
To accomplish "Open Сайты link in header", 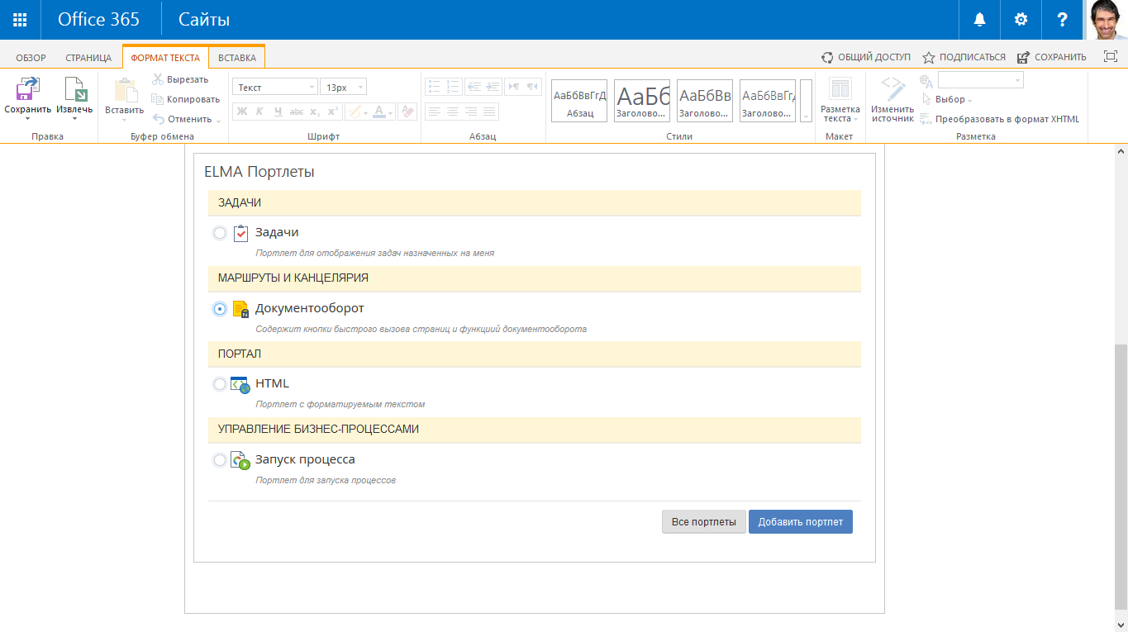I will 204,20.
